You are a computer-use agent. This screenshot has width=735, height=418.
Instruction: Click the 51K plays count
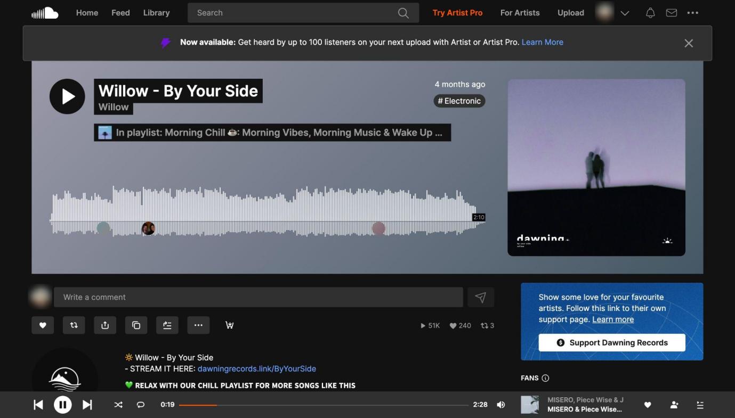430,325
